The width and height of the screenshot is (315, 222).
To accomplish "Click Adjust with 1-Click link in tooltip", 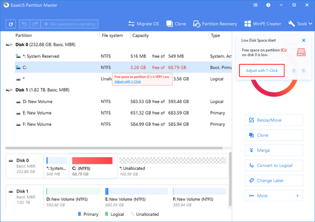I will 128,81.
